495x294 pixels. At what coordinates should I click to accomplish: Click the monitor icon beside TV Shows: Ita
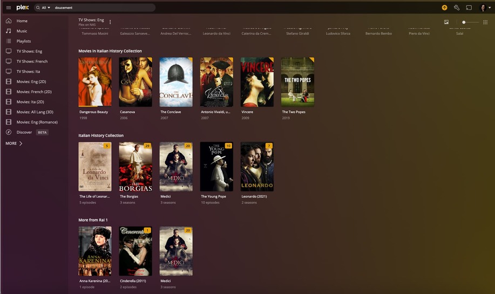[x=9, y=71]
